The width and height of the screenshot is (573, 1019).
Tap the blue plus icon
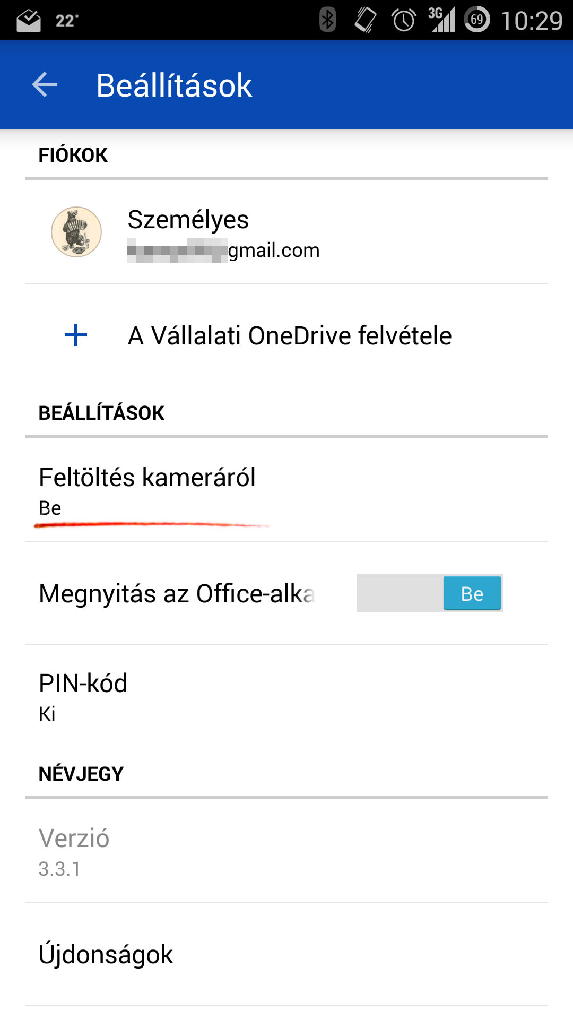[x=76, y=335]
